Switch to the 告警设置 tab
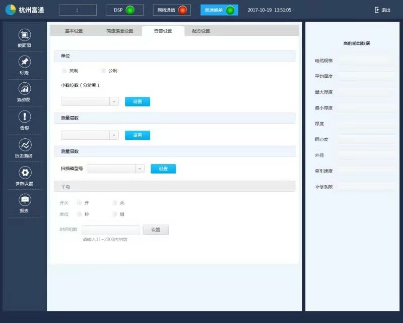 point(163,31)
